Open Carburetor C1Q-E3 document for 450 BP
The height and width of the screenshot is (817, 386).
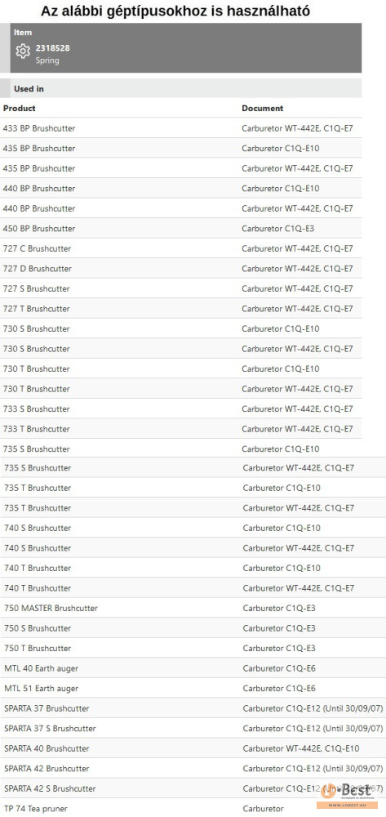(x=277, y=228)
